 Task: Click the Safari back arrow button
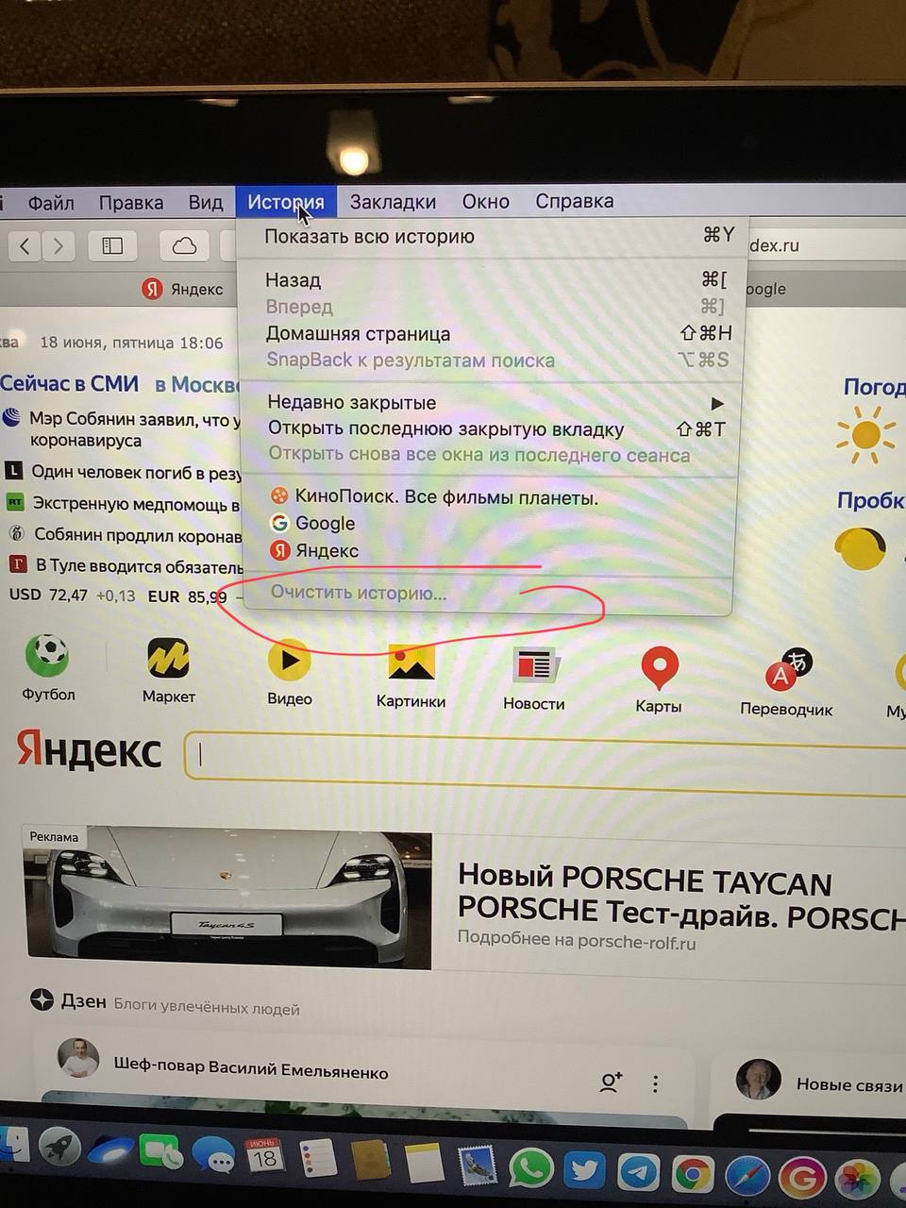[25, 246]
